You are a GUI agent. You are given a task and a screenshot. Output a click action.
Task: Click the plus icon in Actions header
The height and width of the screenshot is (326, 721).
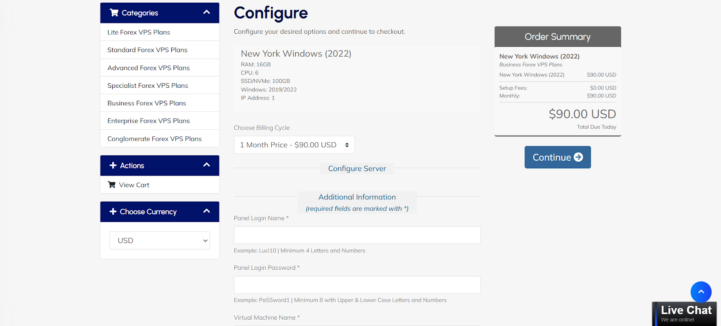click(113, 165)
